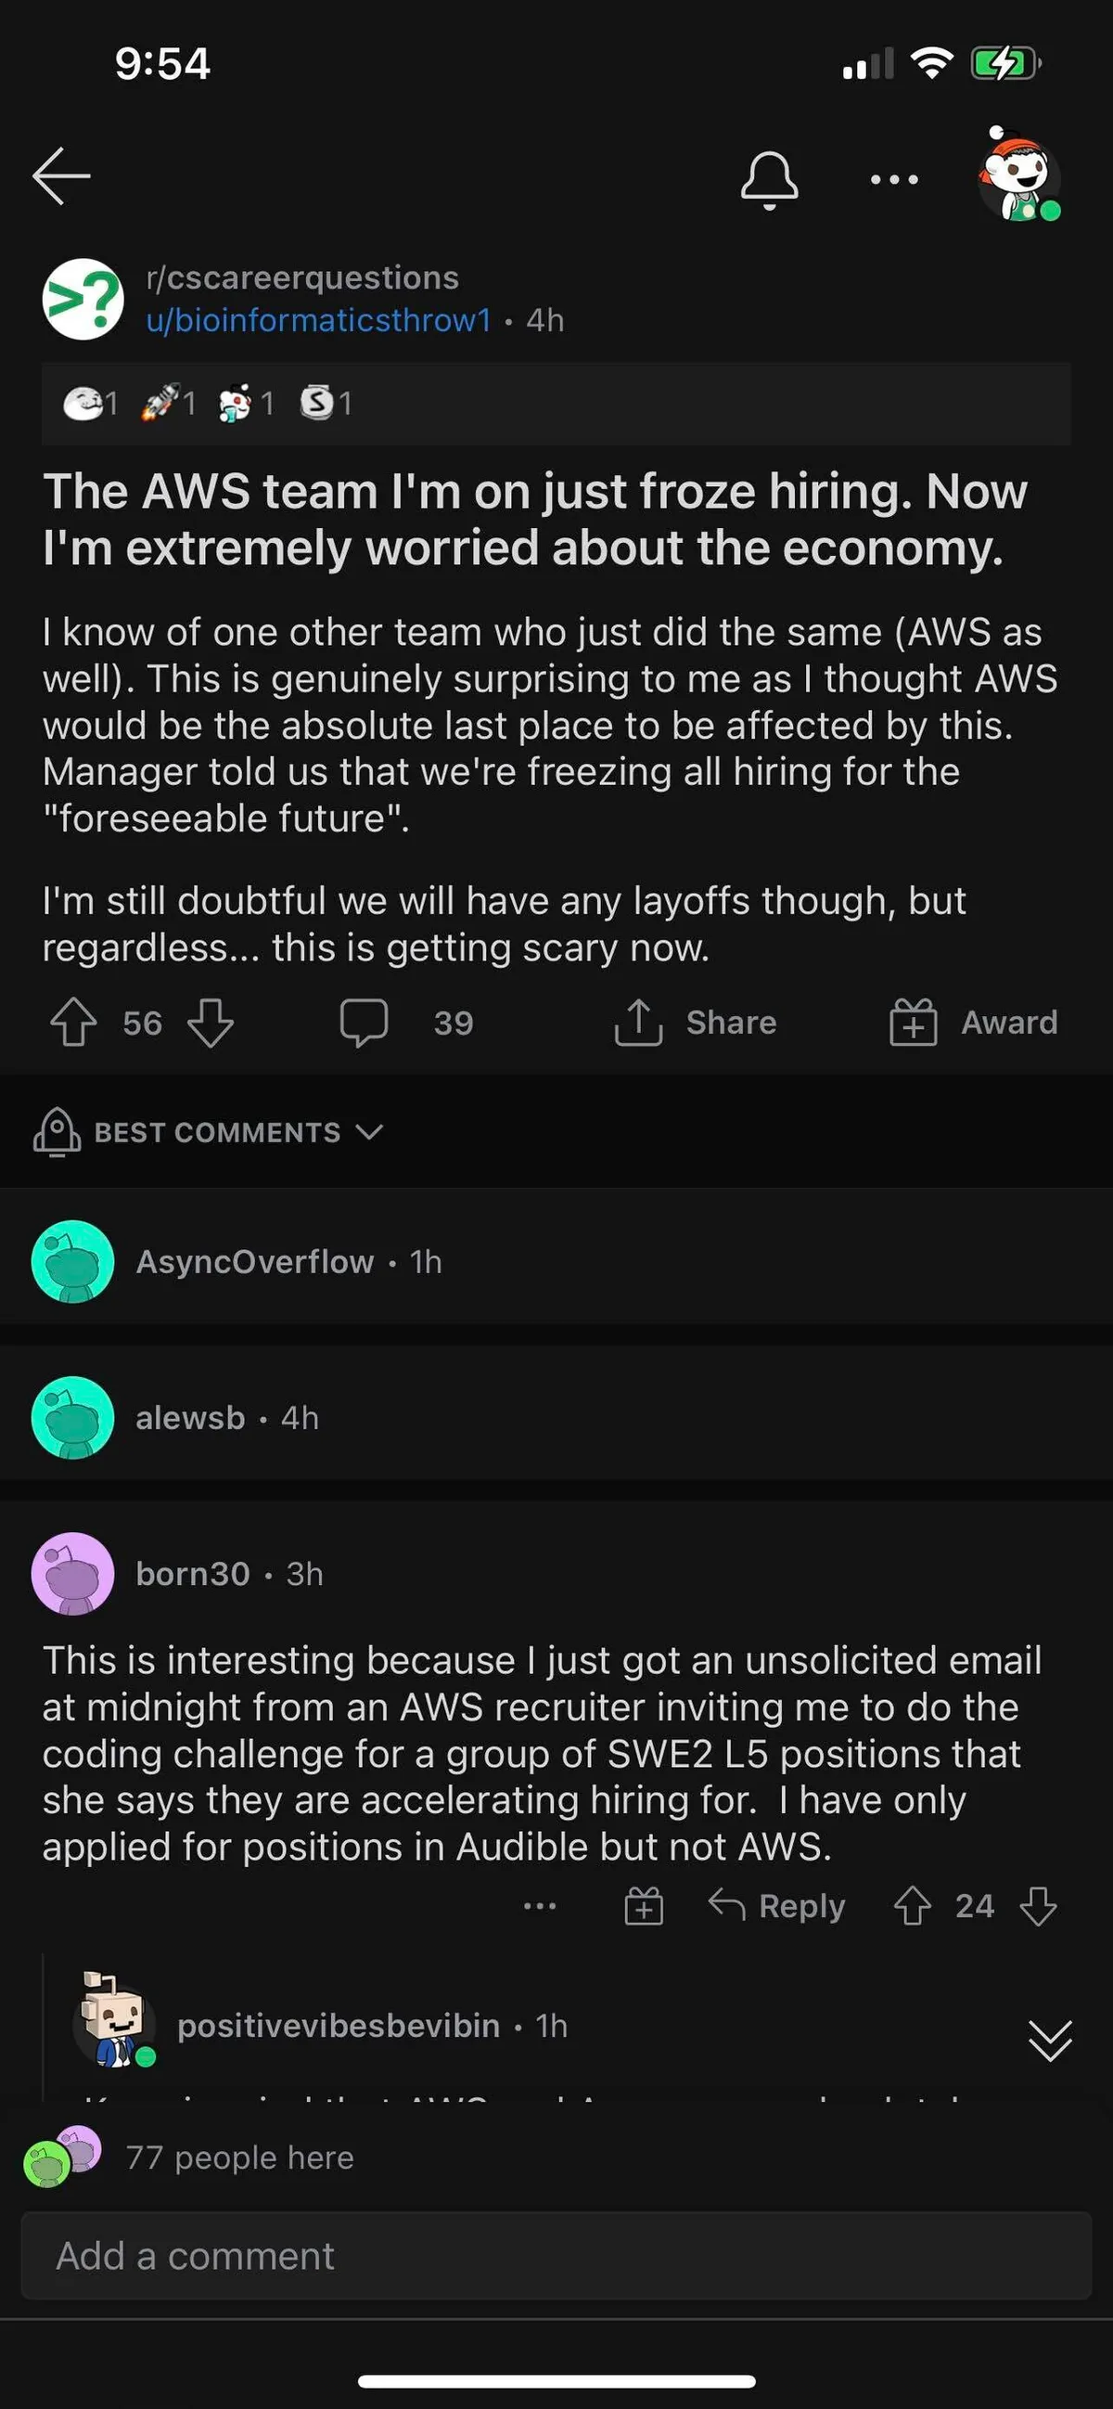Screen dimensions: 1113x2409
Task: Reply to born30's comment
Action: pyautogui.click(x=777, y=1906)
